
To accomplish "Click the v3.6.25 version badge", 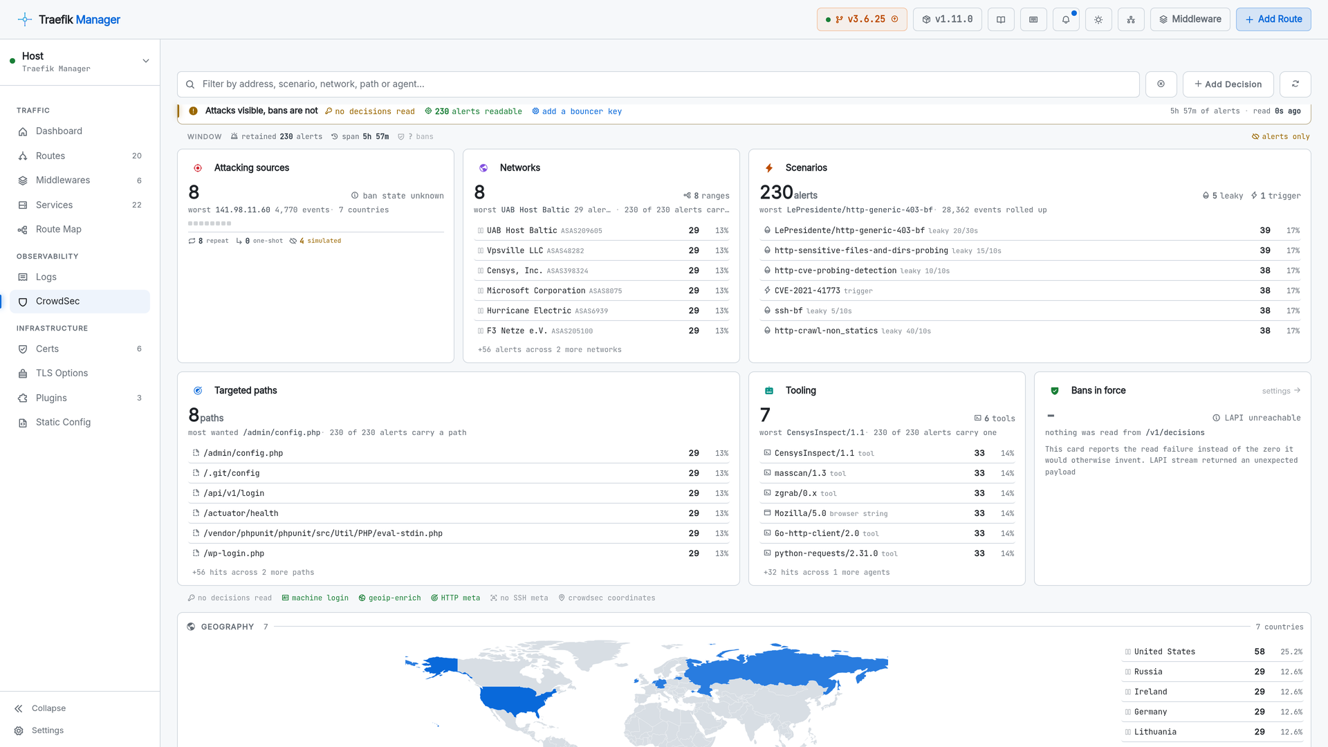I will coord(862,19).
